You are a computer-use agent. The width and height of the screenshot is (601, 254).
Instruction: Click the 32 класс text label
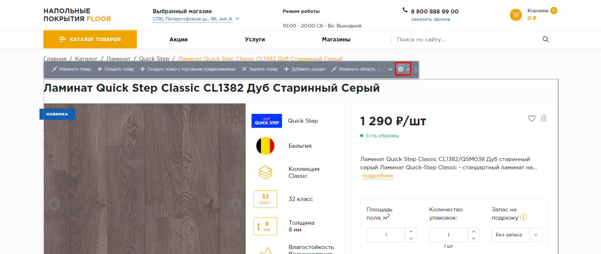coord(300,199)
